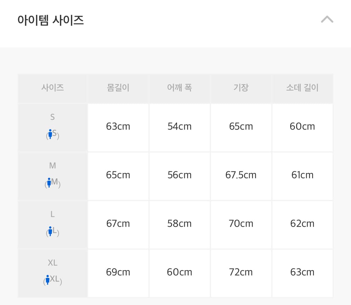The width and height of the screenshot is (351, 305).
Task: Collapse the 아이템 사이즈 section chevron
Action: (327, 19)
